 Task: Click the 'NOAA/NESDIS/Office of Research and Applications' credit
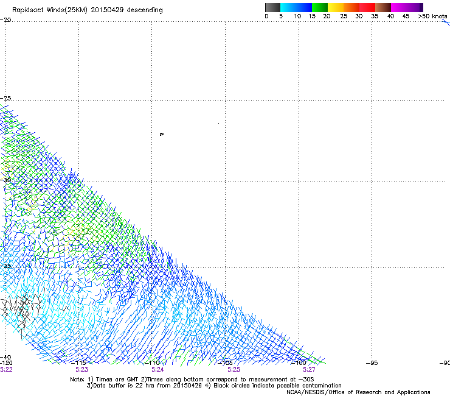(358, 392)
